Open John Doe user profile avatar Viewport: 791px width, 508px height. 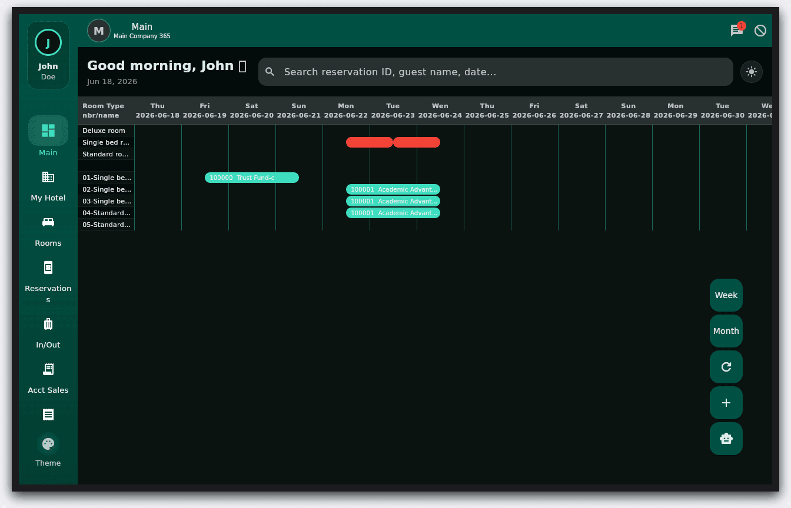[x=48, y=42]
